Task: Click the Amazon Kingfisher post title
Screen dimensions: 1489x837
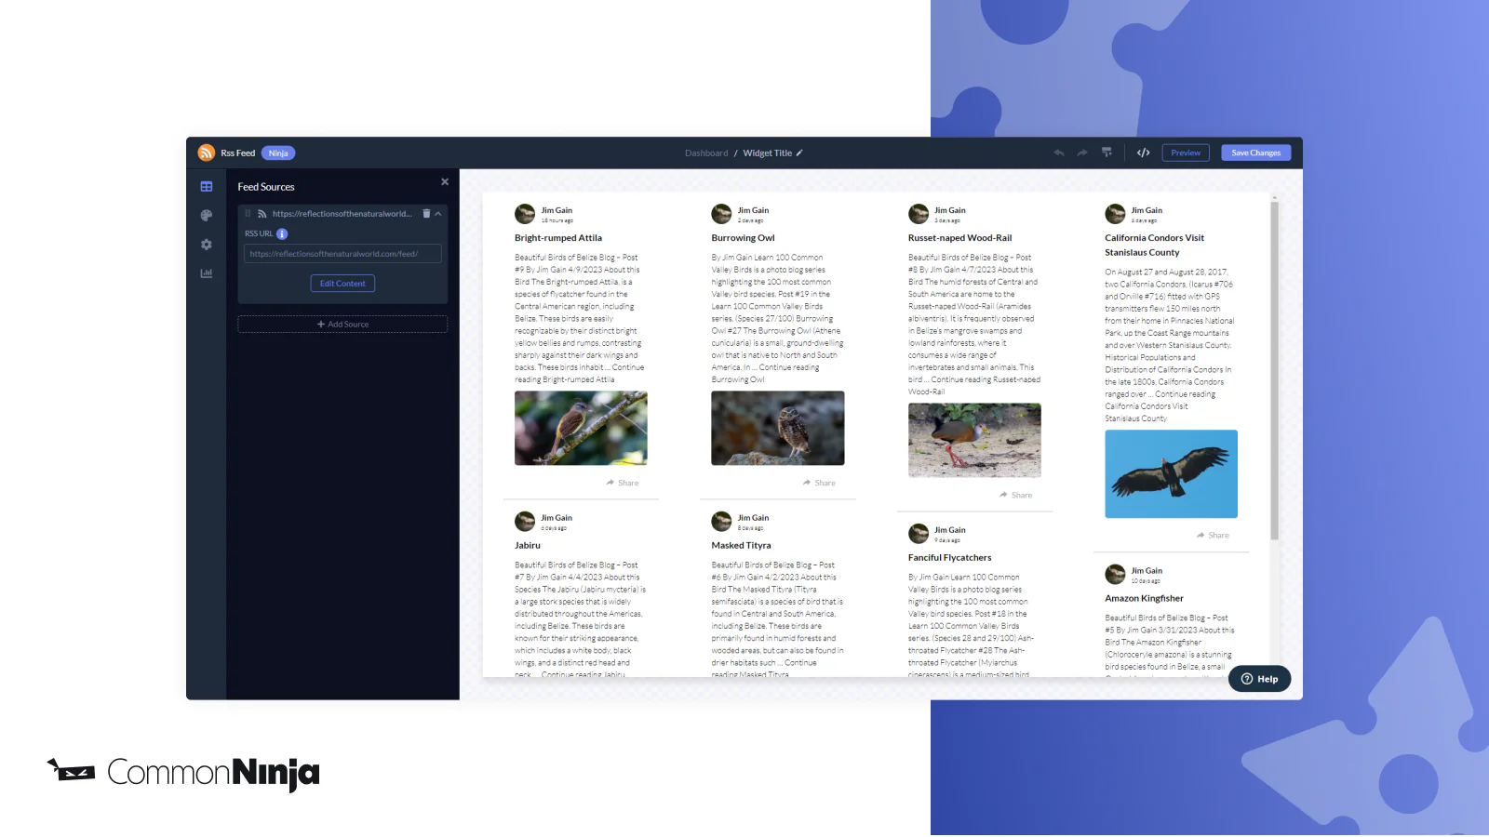Action: click(x=1144, y=599)
